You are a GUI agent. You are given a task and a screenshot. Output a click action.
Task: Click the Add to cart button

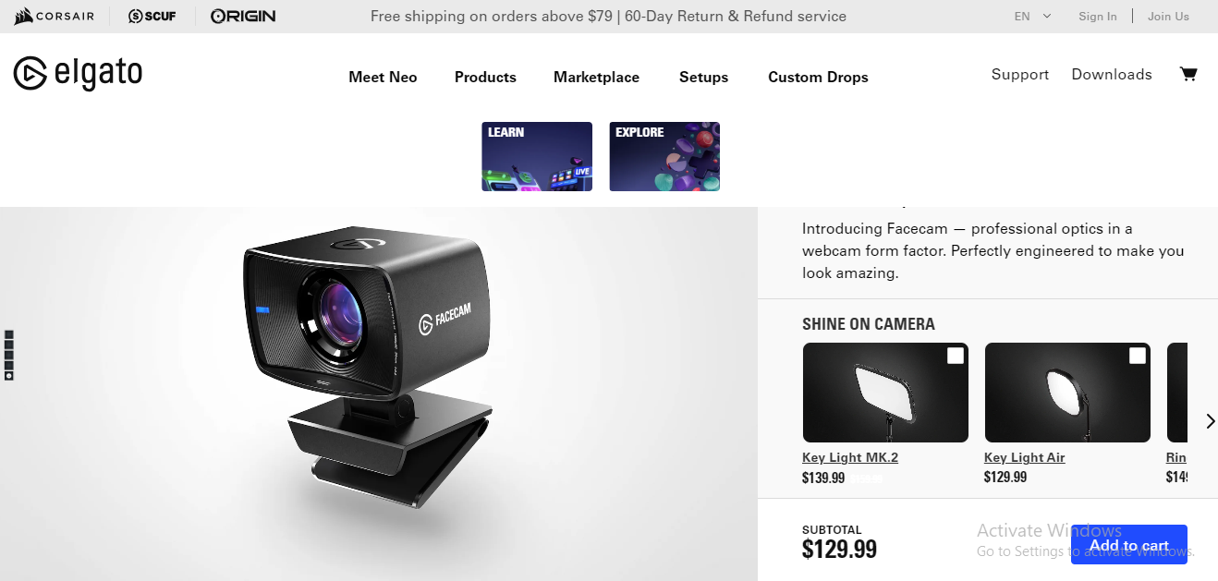pos(1129,545)
